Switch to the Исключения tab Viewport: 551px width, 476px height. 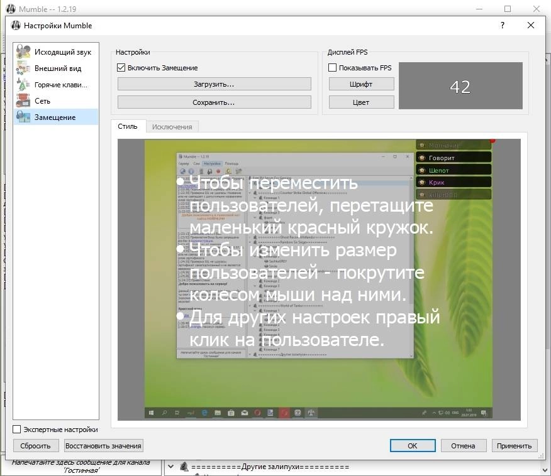click(x=172, y=127)
